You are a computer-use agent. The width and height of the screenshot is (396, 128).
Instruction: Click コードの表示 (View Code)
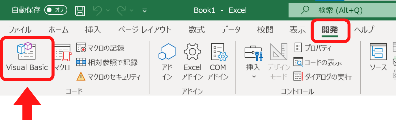click(318, 62)
